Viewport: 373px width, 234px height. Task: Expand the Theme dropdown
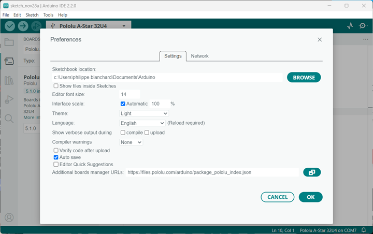tap(144, 113)
